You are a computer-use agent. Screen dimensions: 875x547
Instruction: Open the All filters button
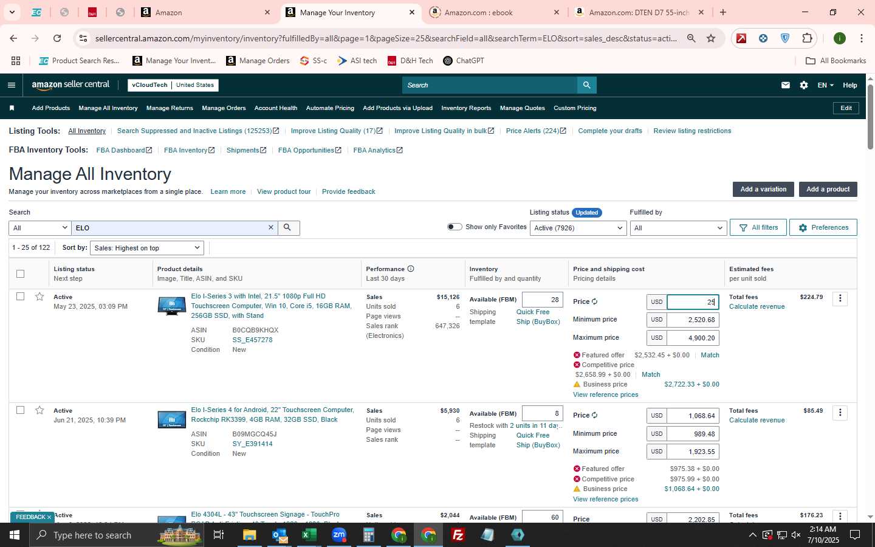[758, 227]
